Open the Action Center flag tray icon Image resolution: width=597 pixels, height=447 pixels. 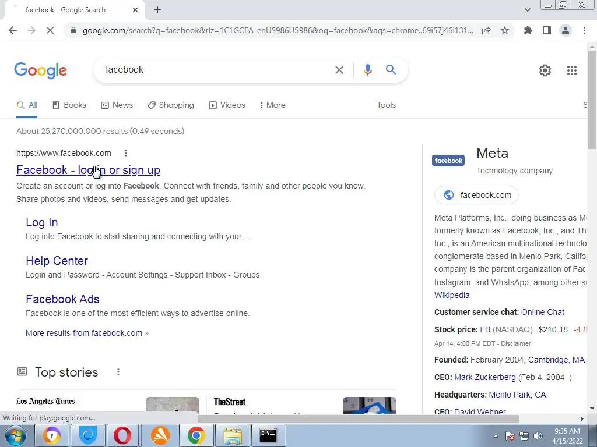[510, 436]
